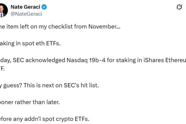Image resolution: width=186 pixels, height=124 pixels.
Task: Click the "TF." line fragment
Action: pos(2,68)
